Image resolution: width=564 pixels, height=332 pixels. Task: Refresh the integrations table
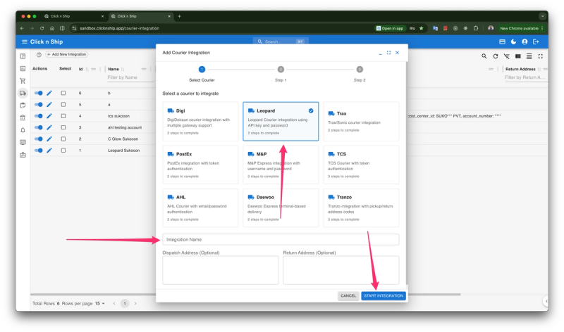496,56
